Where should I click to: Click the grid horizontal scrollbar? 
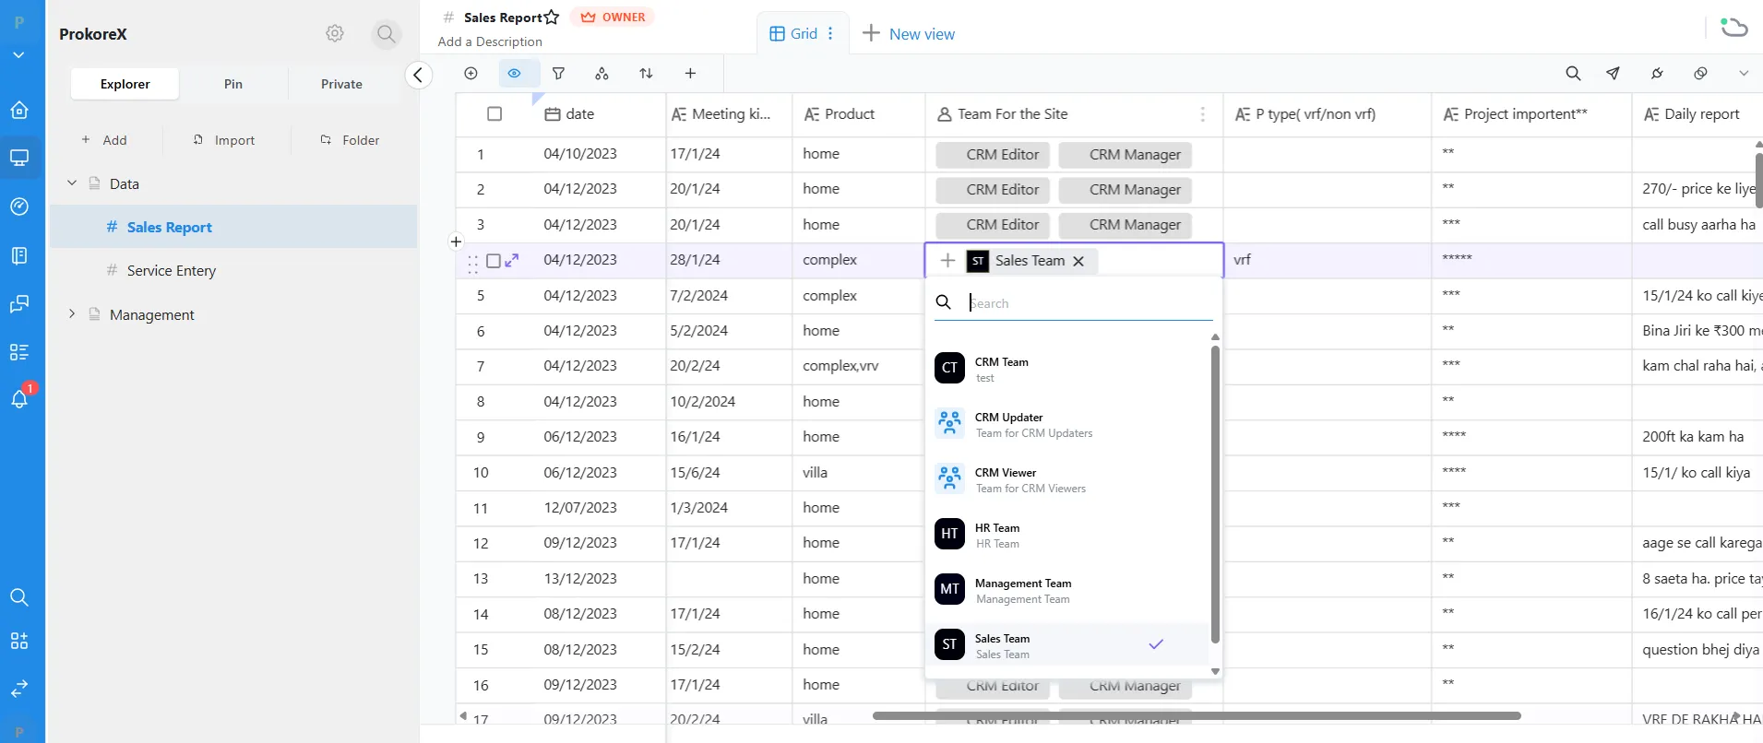1197,715
